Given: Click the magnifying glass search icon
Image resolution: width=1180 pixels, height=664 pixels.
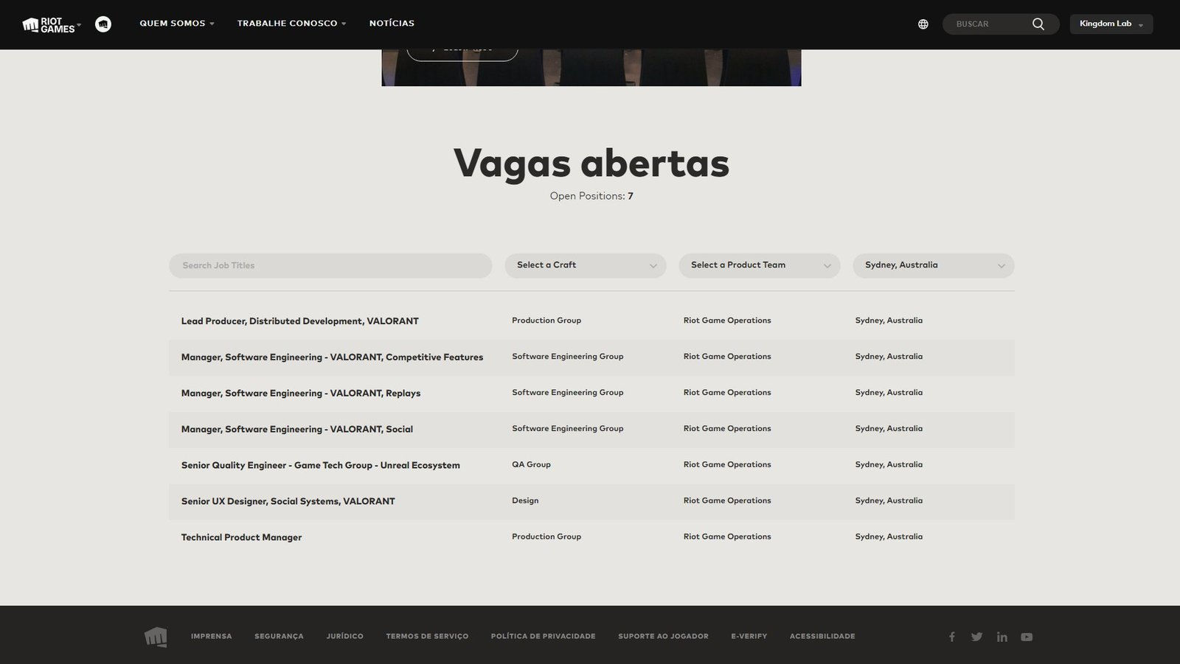Looking at the screenshot, I should point(1038,24).
